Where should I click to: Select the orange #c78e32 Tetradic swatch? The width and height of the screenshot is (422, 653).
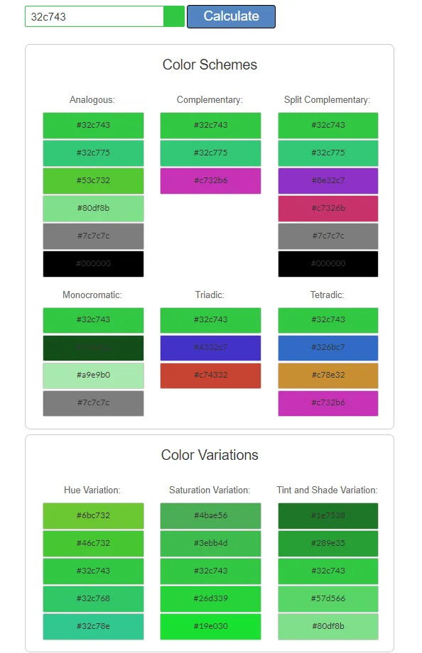(328, 375)
